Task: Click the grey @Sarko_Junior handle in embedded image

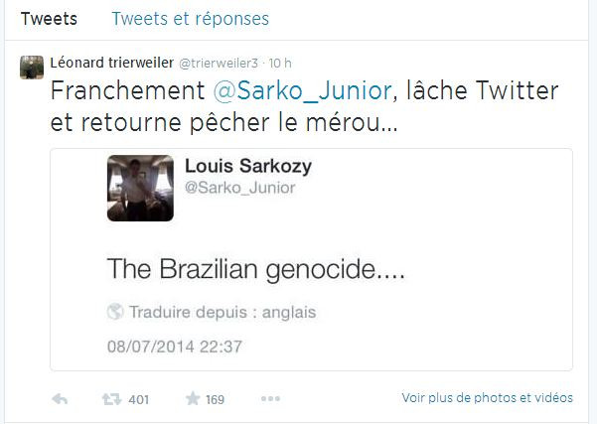Action: click(x=239, y=188)
